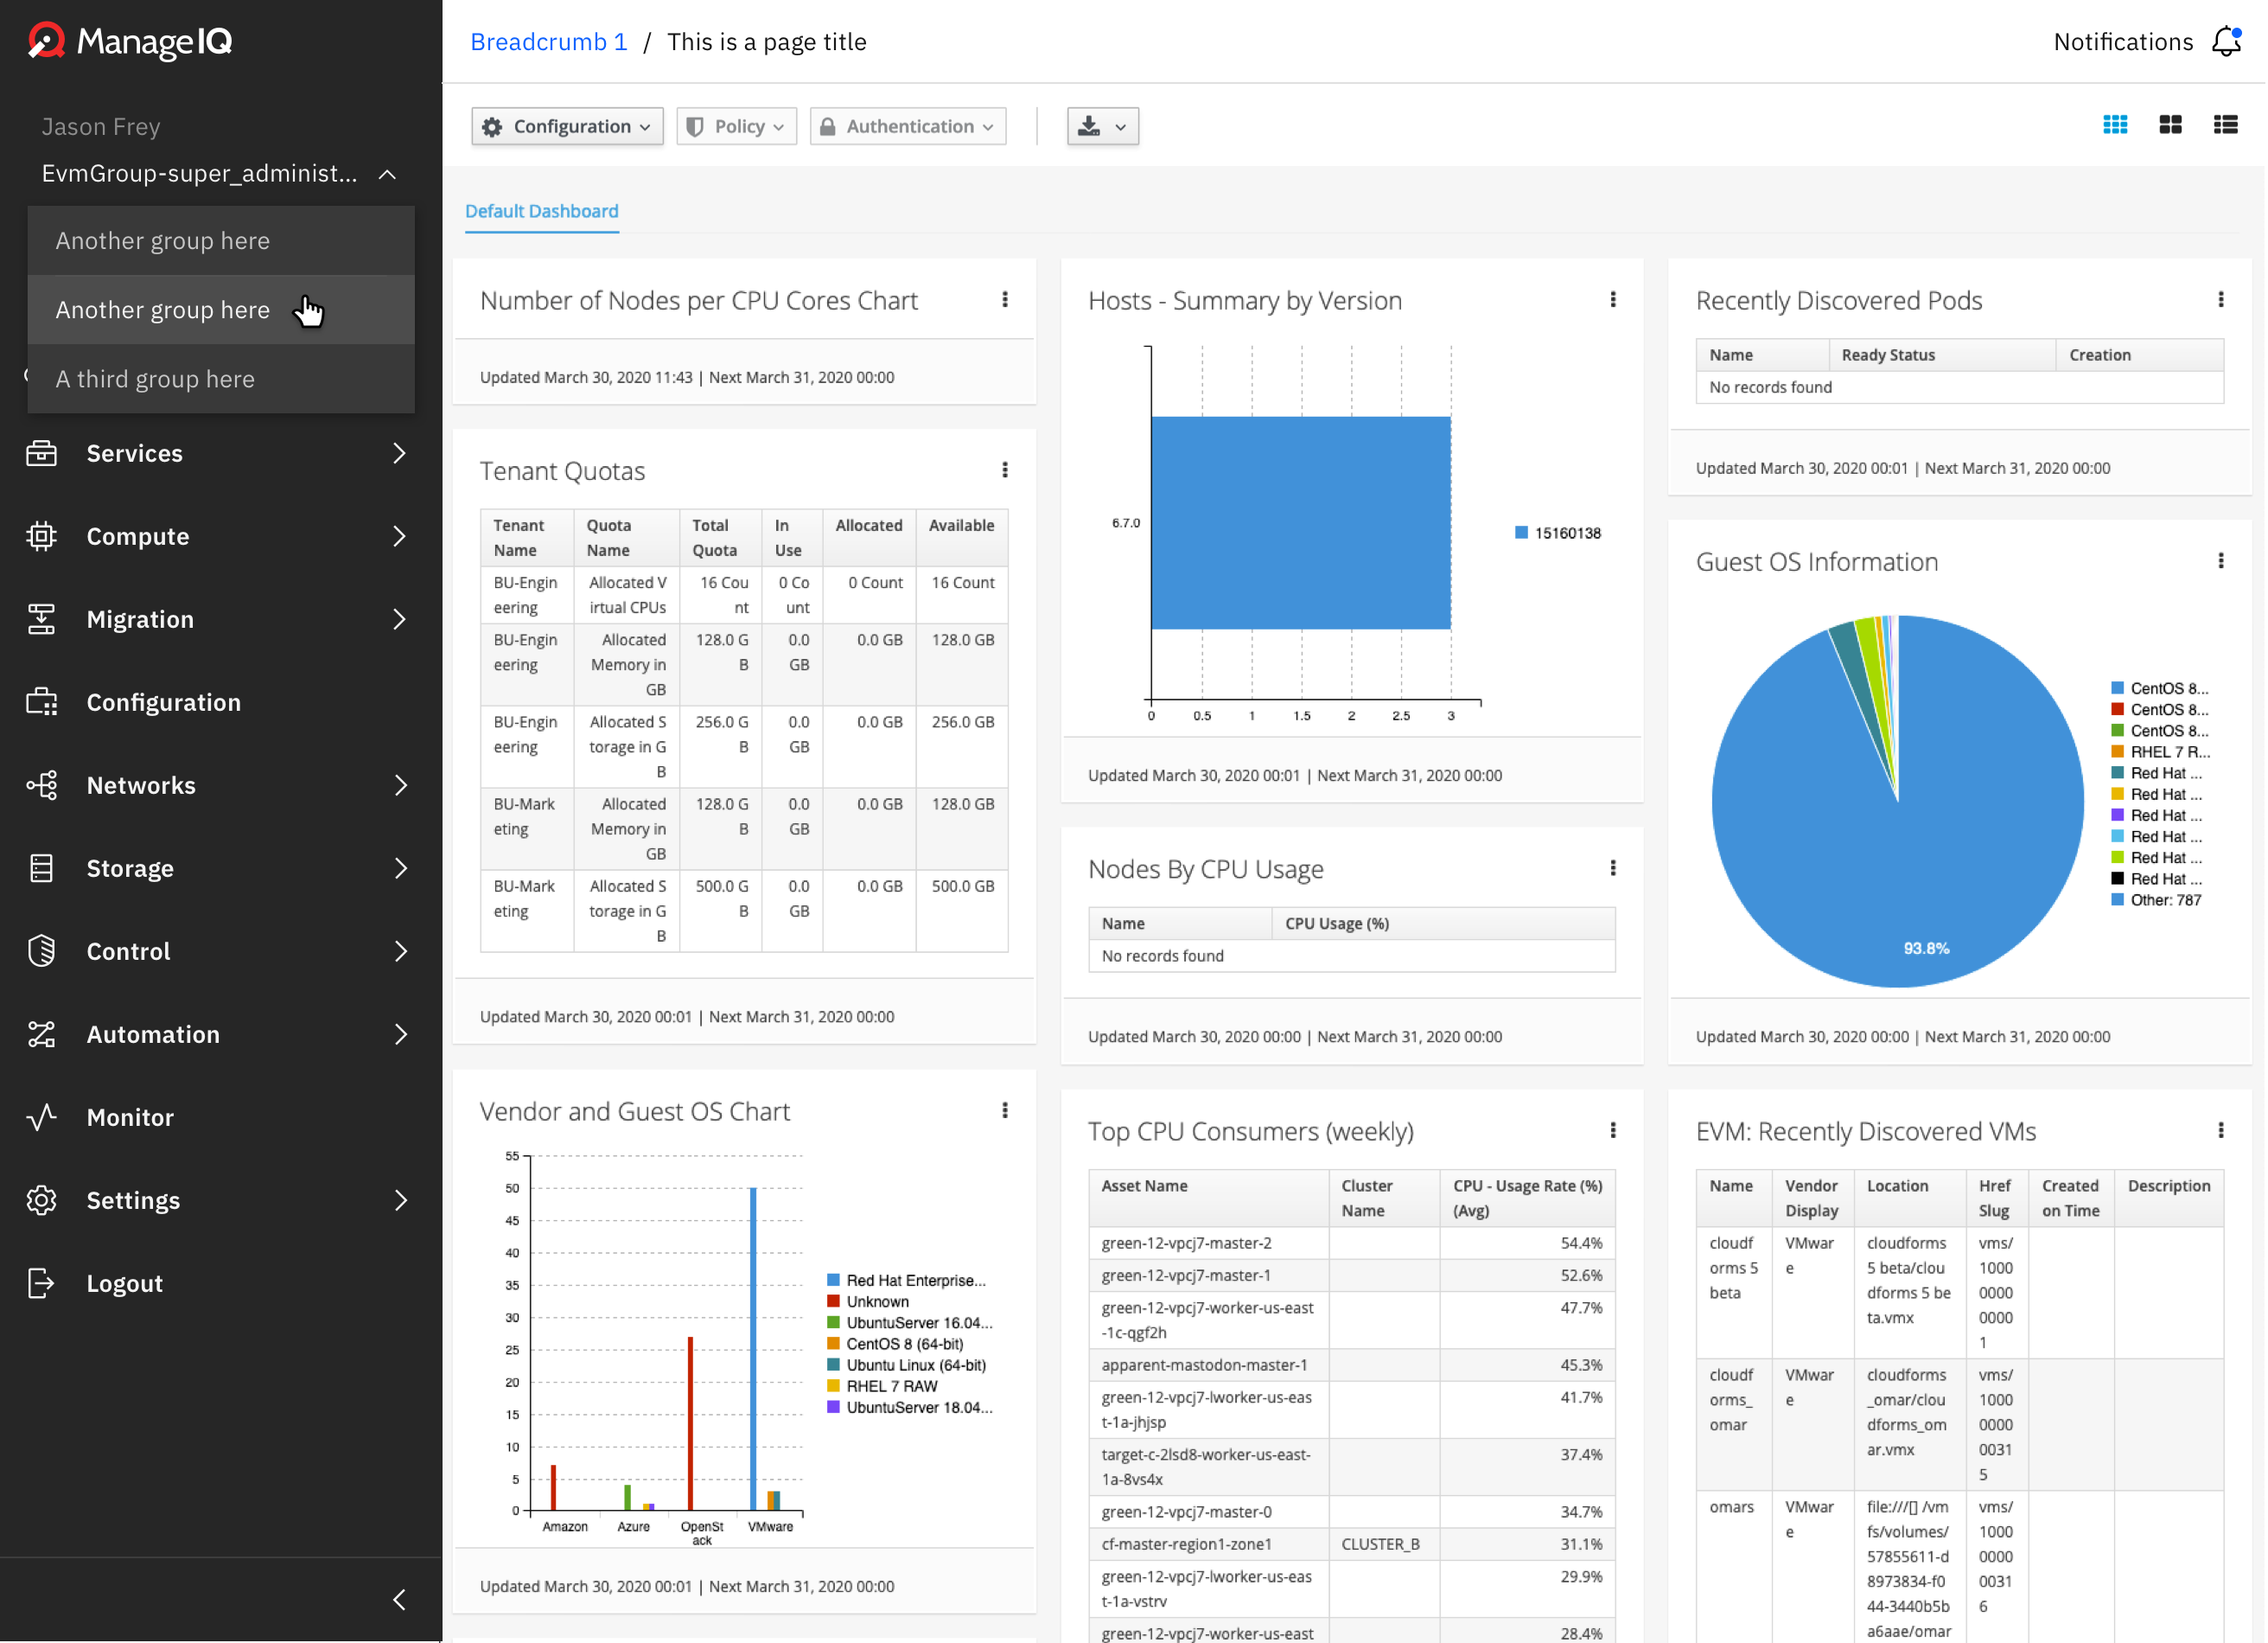The image size is (2268, 1643).
Task: Open the Policy menu button
Action: click(736, 125)
